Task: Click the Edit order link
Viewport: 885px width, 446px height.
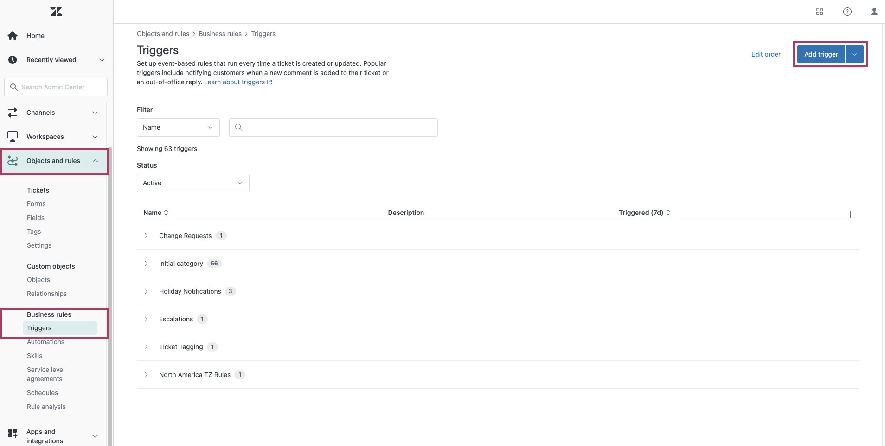Action: click(766, 54)
